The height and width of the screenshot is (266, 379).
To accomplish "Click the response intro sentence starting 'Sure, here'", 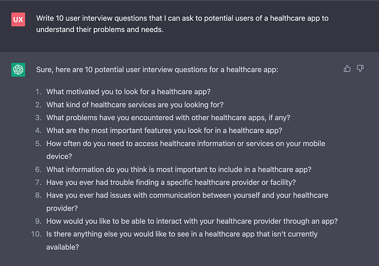I will tap(157, 70).
